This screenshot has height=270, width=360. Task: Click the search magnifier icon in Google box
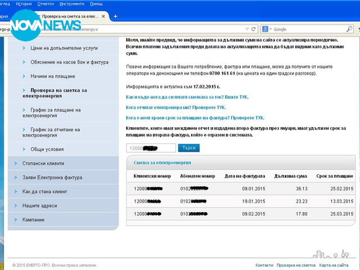pyautogui.click(x=350, y=29)
